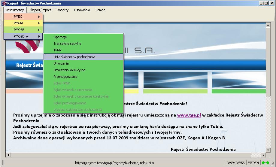
Task: Click the vertical scrollbar up arrow
Action: 268,25
